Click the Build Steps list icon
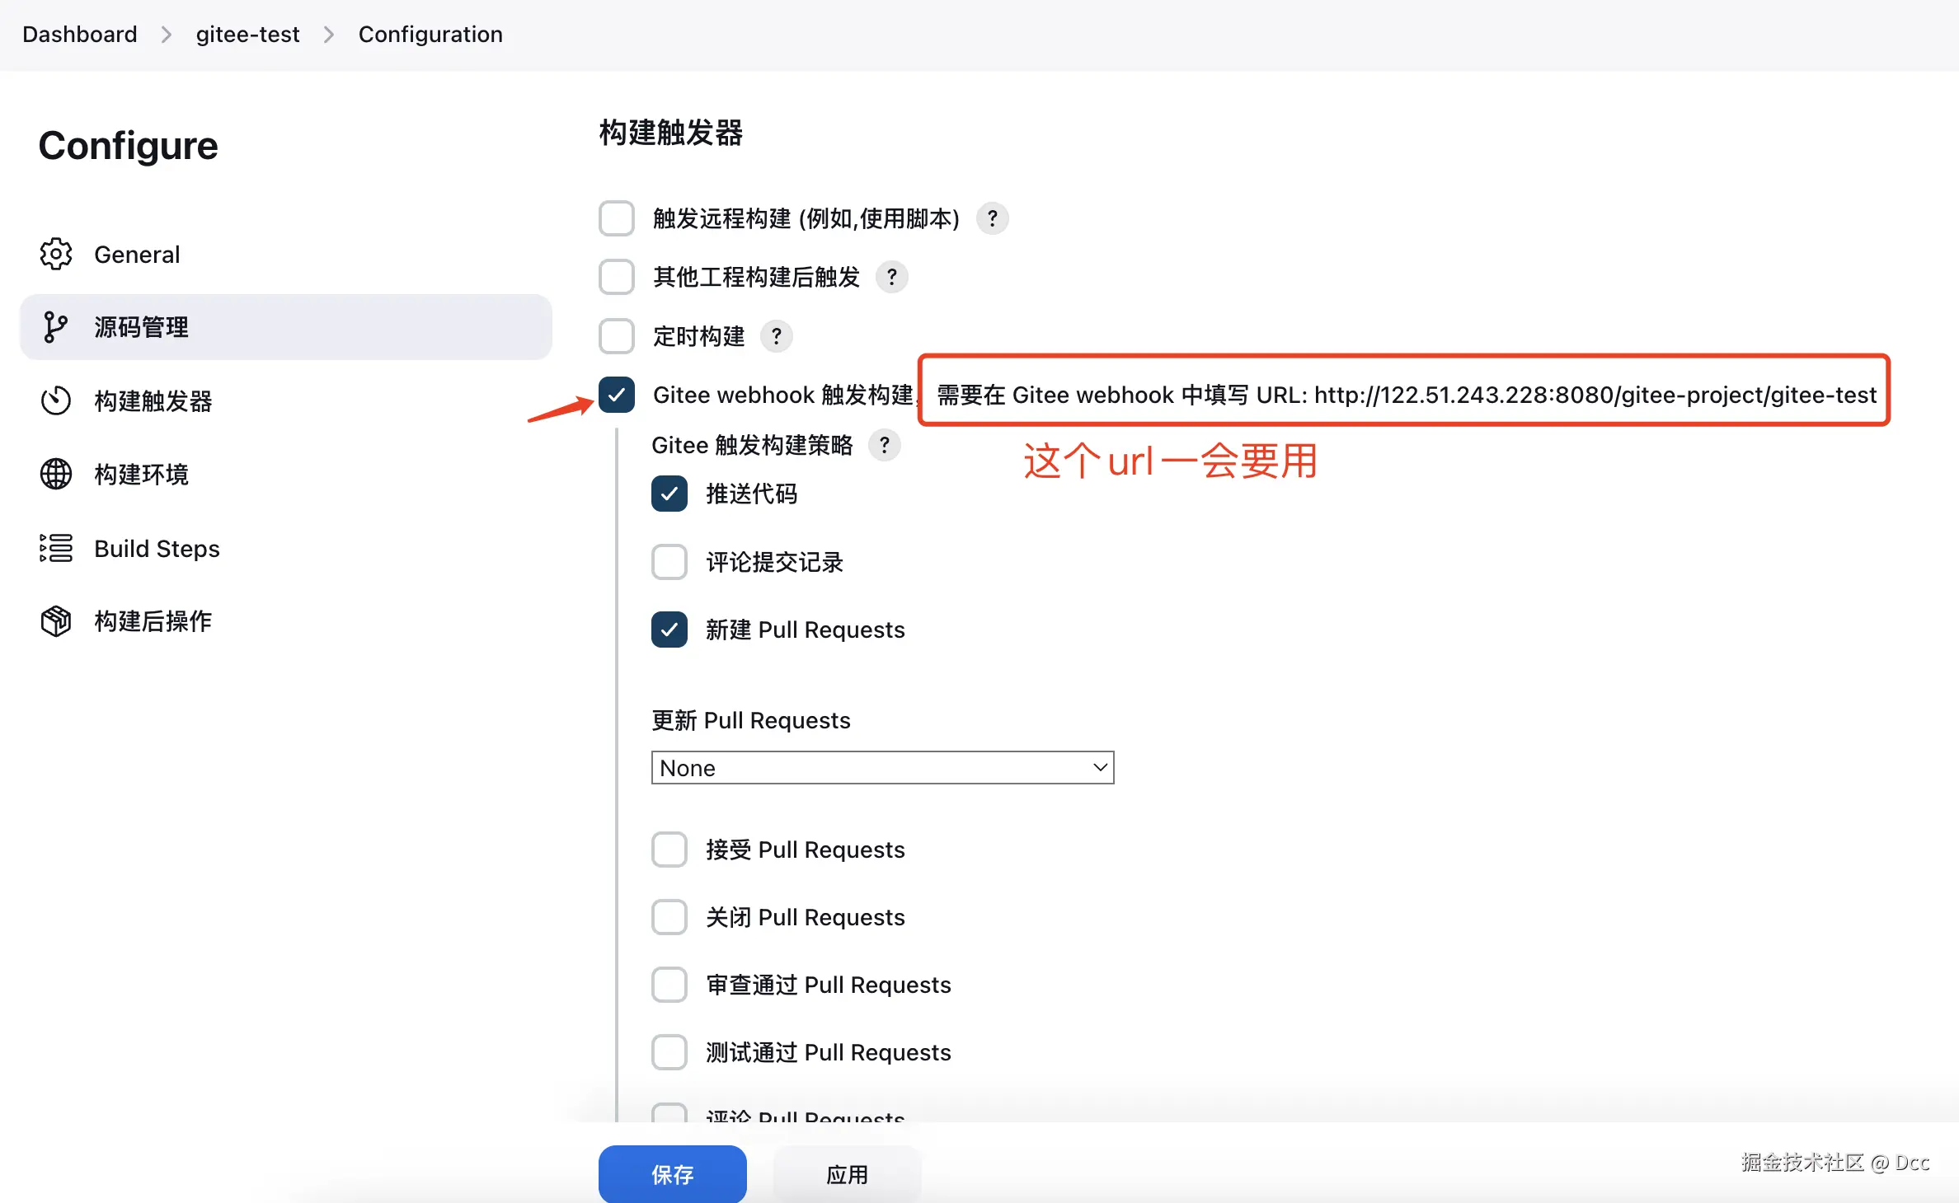1959x1203 pixels. pos(56,548)
